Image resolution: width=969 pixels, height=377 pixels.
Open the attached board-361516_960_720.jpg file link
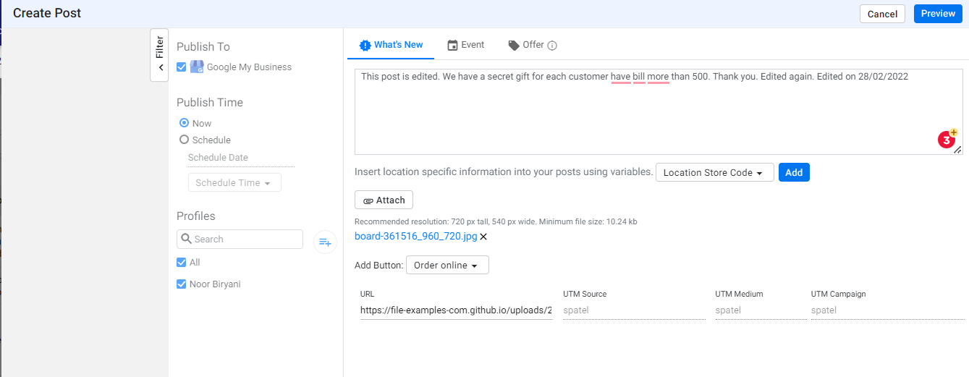click(x=416, y=236)
